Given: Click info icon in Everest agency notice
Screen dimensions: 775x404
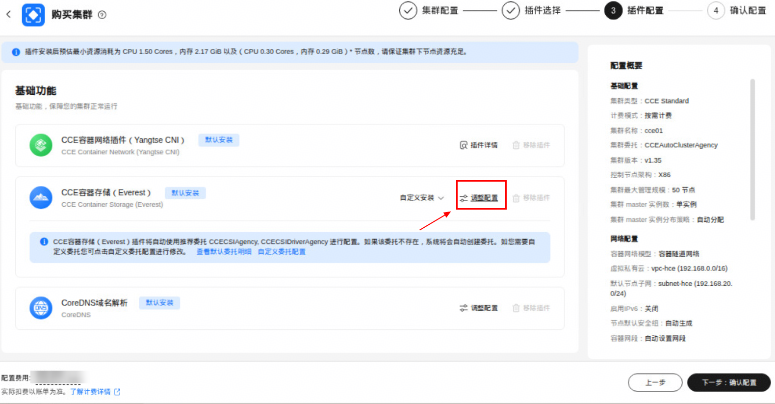Looking at the screenshot, I should 44,242.
